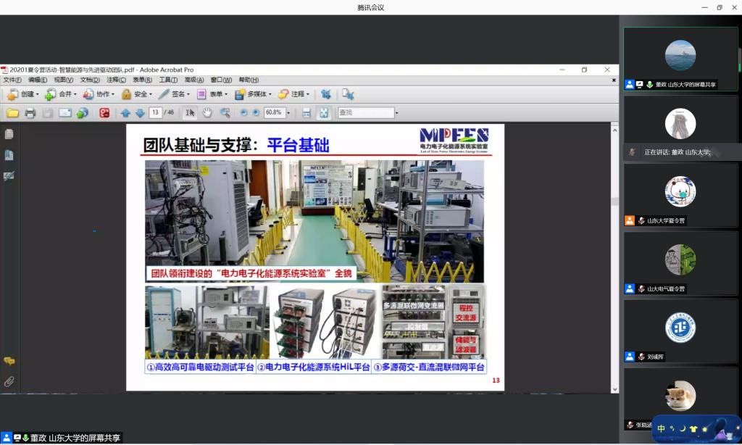742x445 pixels.
Task: Toggle fit full page view
Action: (323, 113)
